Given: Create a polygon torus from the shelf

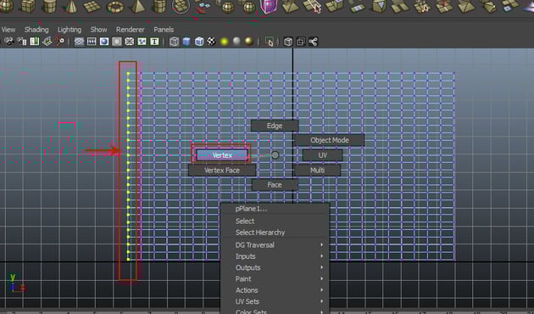Looking at the screenshot, I should [115, 6].
